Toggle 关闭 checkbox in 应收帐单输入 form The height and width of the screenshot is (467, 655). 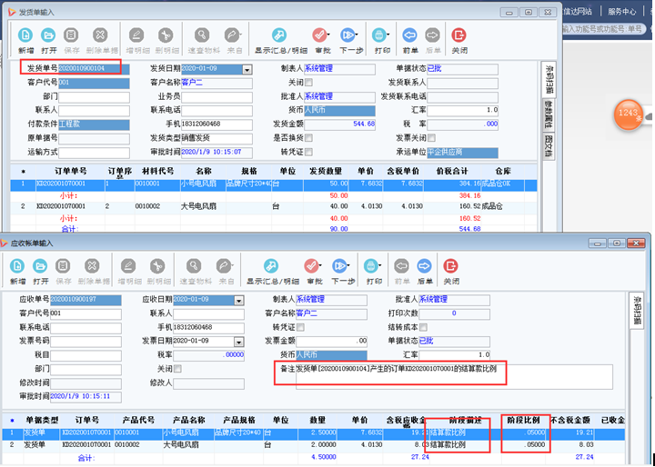pyautogui.click(x=177, y=369)
